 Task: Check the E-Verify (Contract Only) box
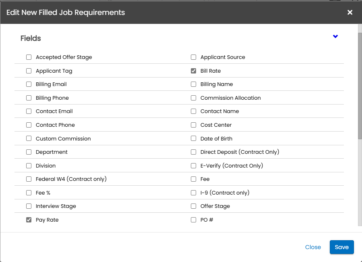(193, 166)
